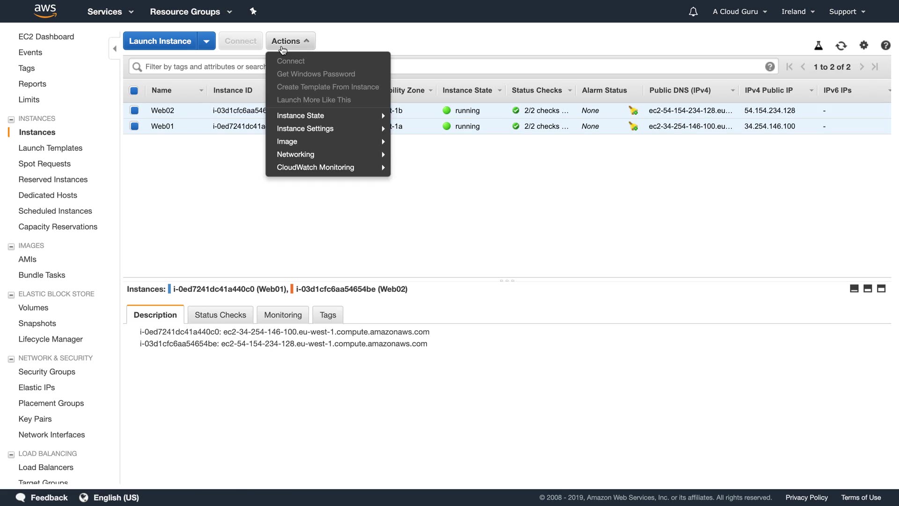Open the notifications bell
Viewport: 899px width, 506px height.
click(x=693, y=12)
